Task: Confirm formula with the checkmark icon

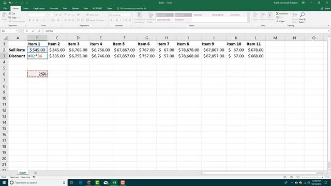Action: [x=33, y=31]
